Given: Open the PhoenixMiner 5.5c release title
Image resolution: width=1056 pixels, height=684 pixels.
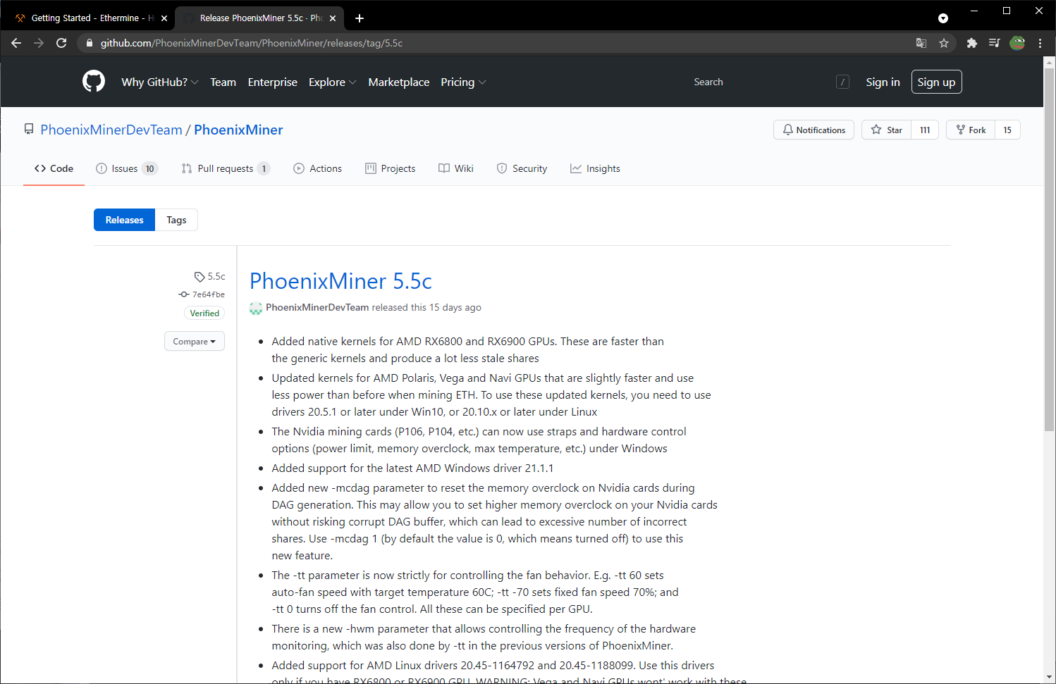Looking at the screenshot, I should (340, 281).
